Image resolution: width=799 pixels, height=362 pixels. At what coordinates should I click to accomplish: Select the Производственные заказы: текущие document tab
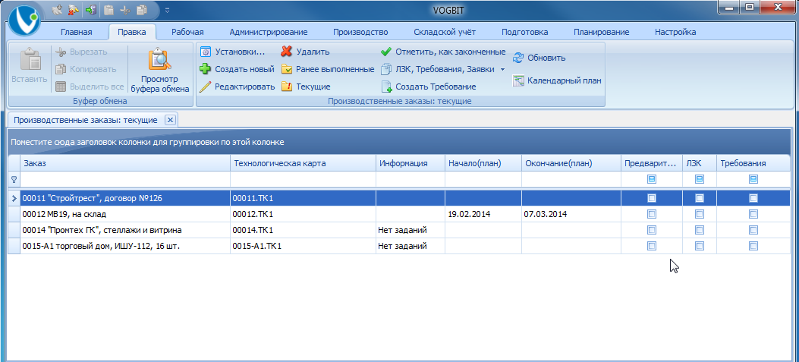pyautogui.click(x=86, y=120)
